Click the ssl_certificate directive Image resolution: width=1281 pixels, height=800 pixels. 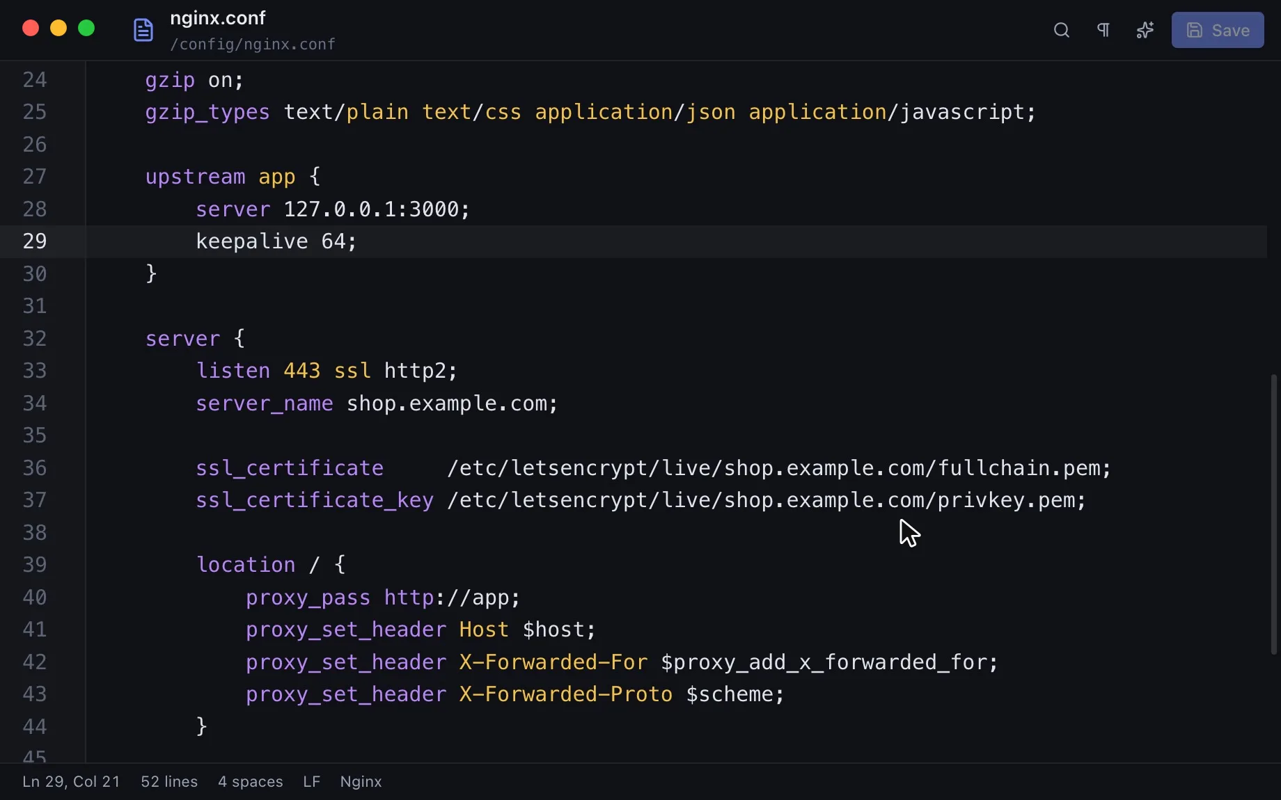[290, 468]
